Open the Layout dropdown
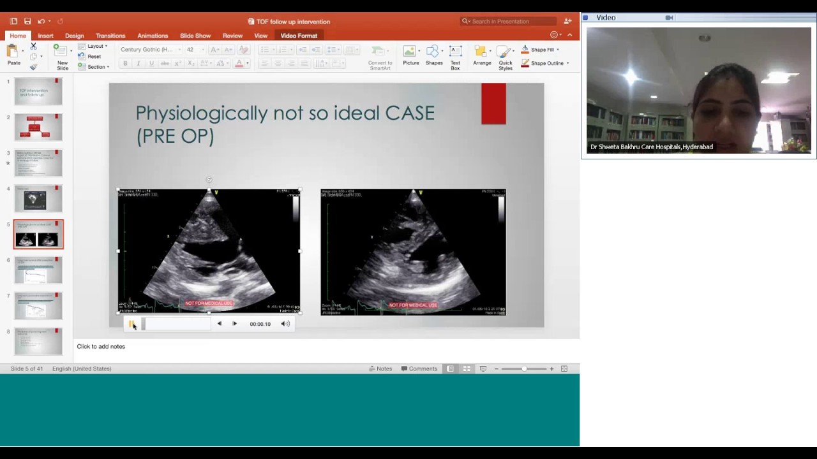The image size is (817, 459). [x=93, y=46]
